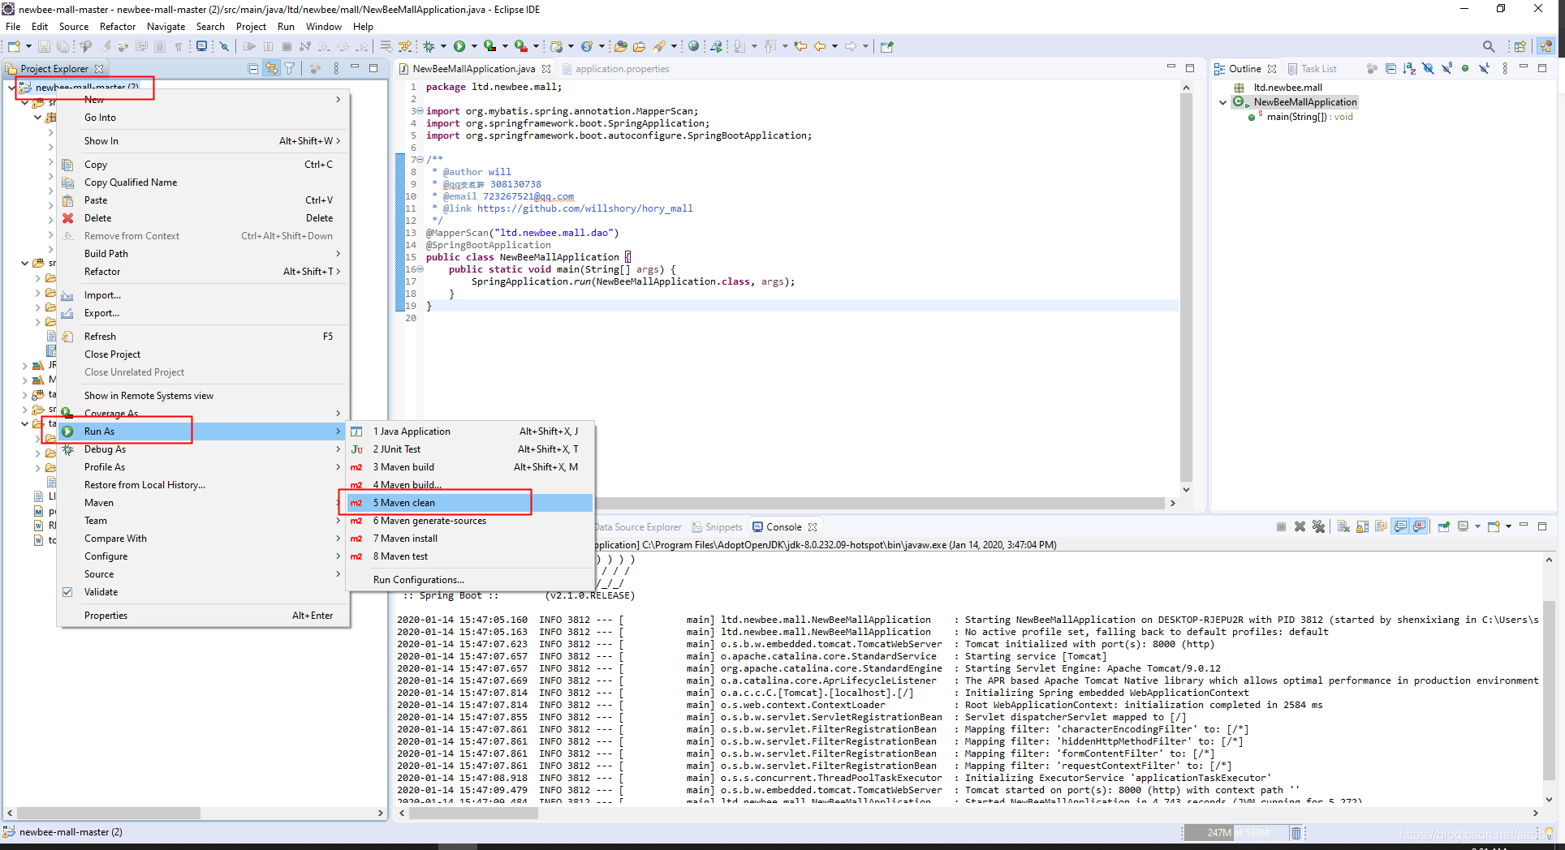Toggle Hide Fields in Outline view
Screen dimensions: 1565x850
1428,69
